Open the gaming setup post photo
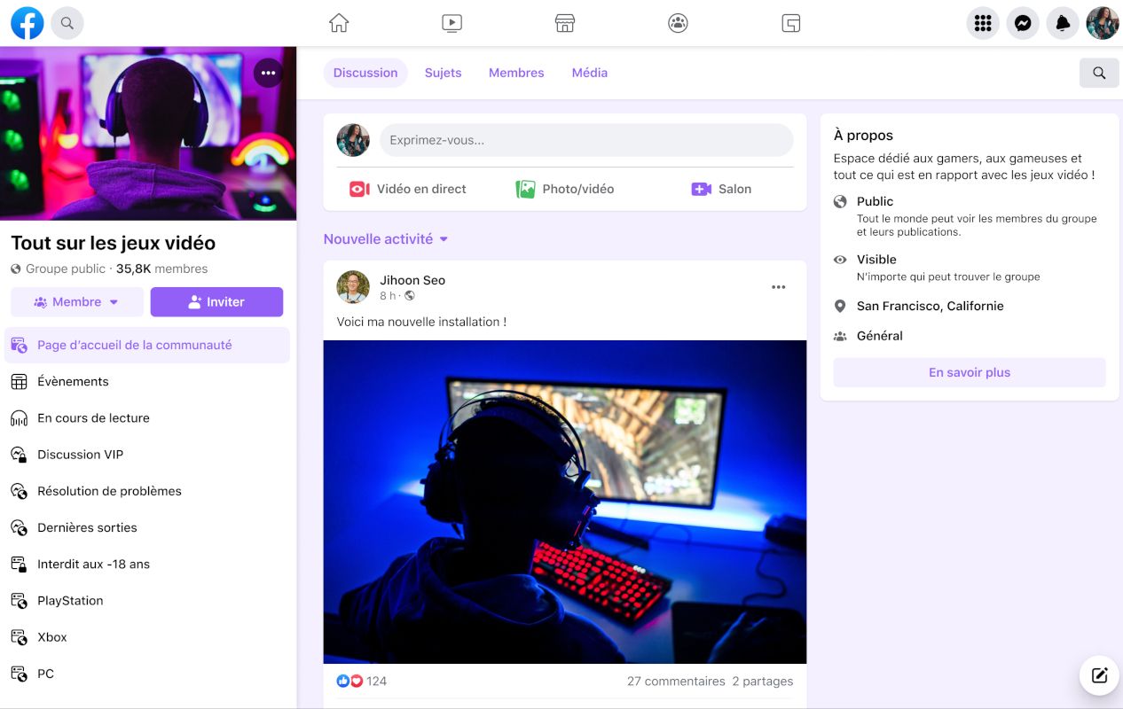The image size is (1123, 709). [x=565, y=502]
